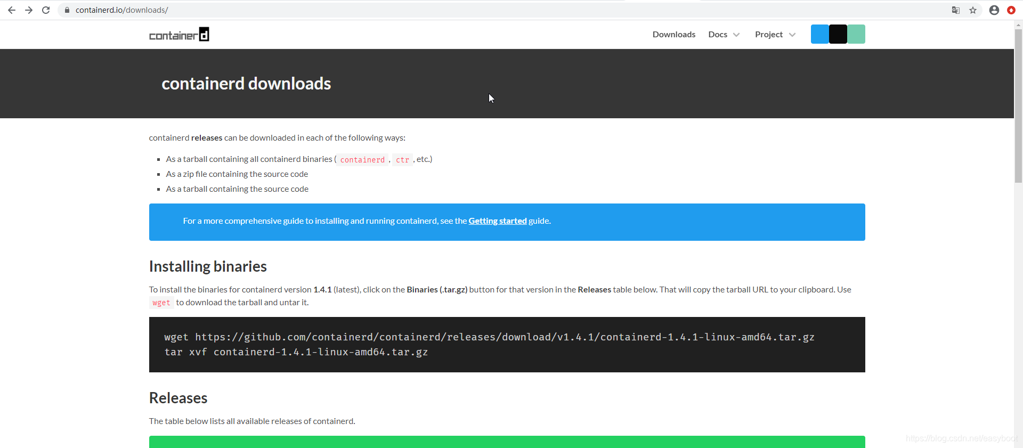Reload the containerd downloads page
Screen dimensions: 1023x448
coord(46,10)
